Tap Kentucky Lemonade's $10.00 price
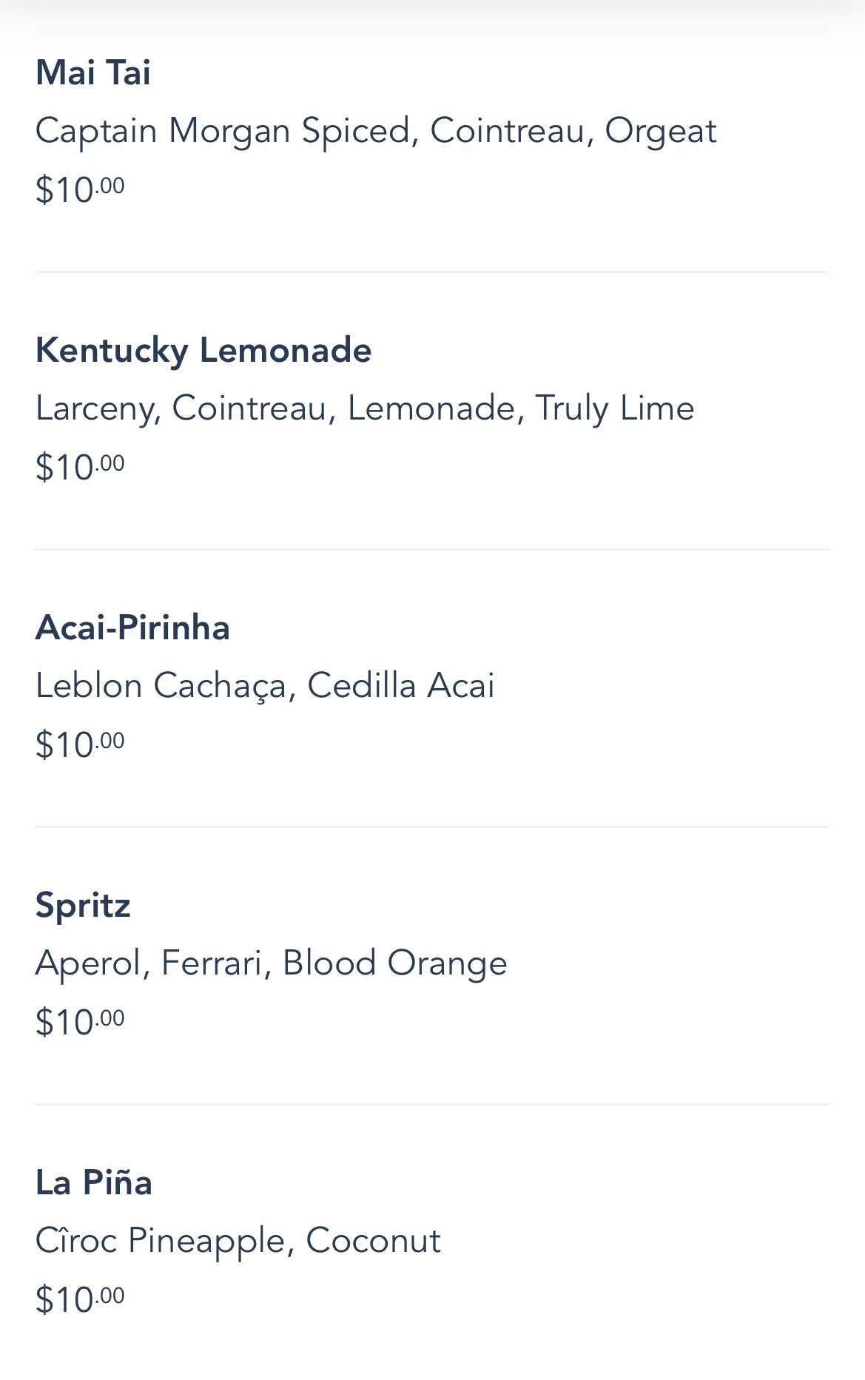Image resolution: width=865 pixels, height=1380 pixels. click(80, 467)
